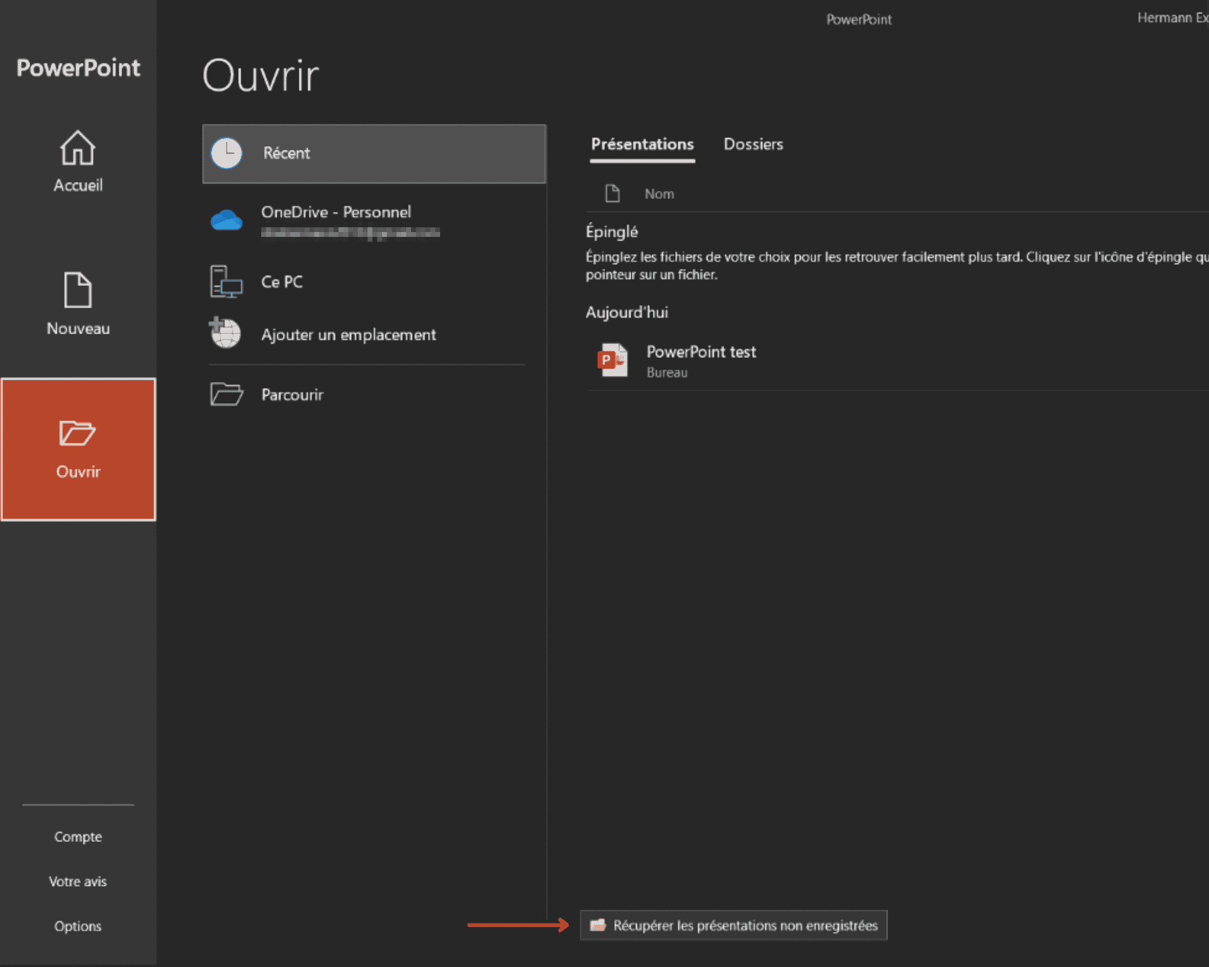Click Ajouter un emplacement label
The image size is (1209, 967).
[348, 335]
